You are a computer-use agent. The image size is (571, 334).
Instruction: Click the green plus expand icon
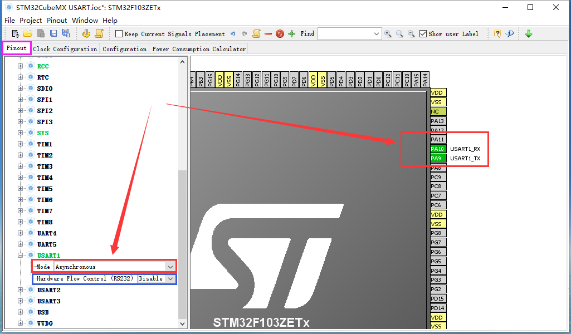(x=291, y=34)
